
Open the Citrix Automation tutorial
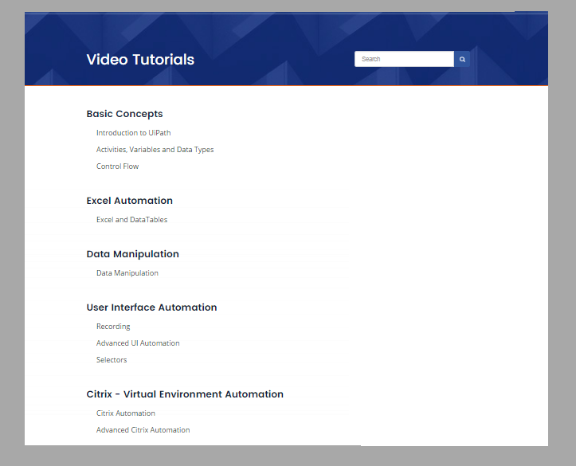click(x=126, y=413)
